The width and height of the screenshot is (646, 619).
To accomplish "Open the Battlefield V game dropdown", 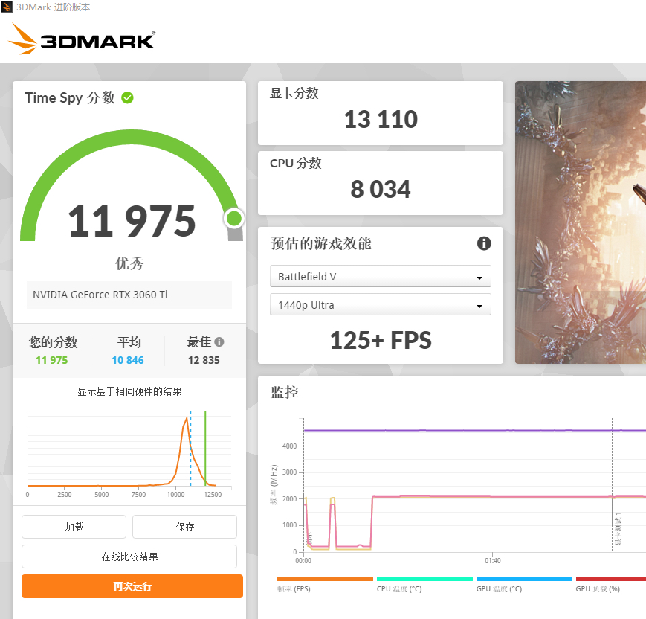I will [381, 276].
